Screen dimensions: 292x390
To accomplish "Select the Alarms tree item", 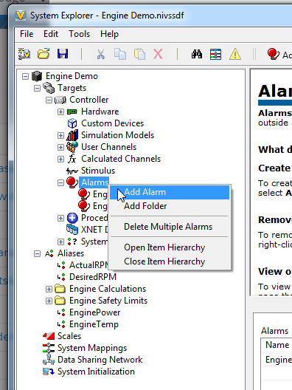I will point(94,182).
